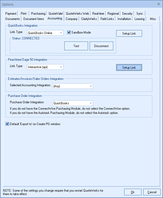Click Setup Link for Peachtree/Sage 50
Viewport: 163px width, 198px height.
(x=129, y=68)
